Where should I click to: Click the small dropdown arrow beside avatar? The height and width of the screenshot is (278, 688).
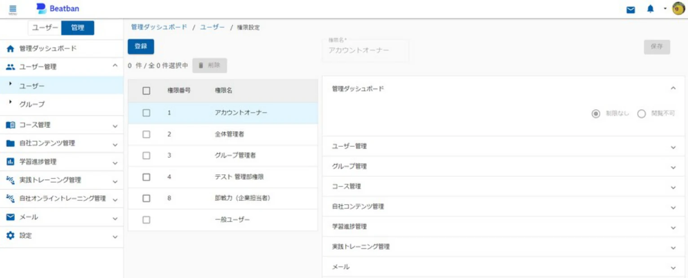coord(665,9)
